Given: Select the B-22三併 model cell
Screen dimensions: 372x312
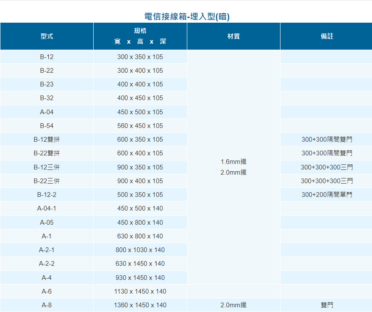Looking at the screenshot, I should click(x=47, y=181).
